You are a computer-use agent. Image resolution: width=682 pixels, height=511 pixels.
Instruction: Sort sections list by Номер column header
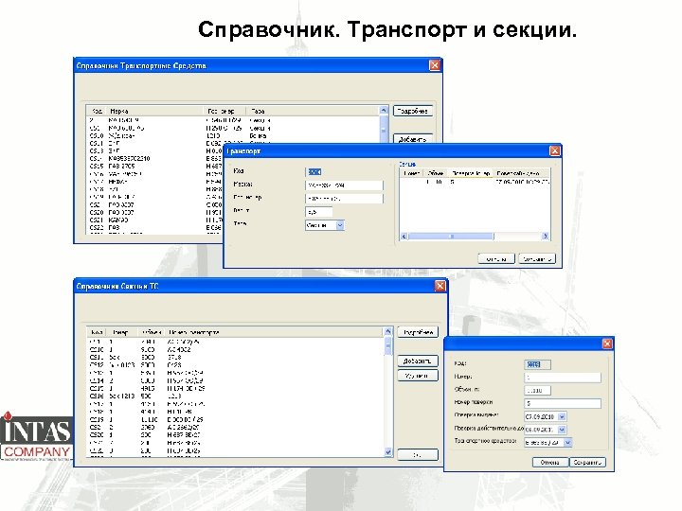click(x=122, y=332)
